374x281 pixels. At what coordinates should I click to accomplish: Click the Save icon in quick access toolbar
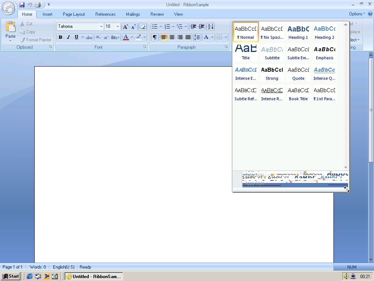click(22, 5)
